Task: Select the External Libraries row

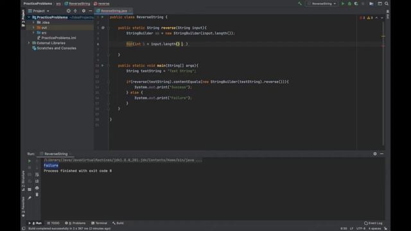Action: [x=60, y=43]
